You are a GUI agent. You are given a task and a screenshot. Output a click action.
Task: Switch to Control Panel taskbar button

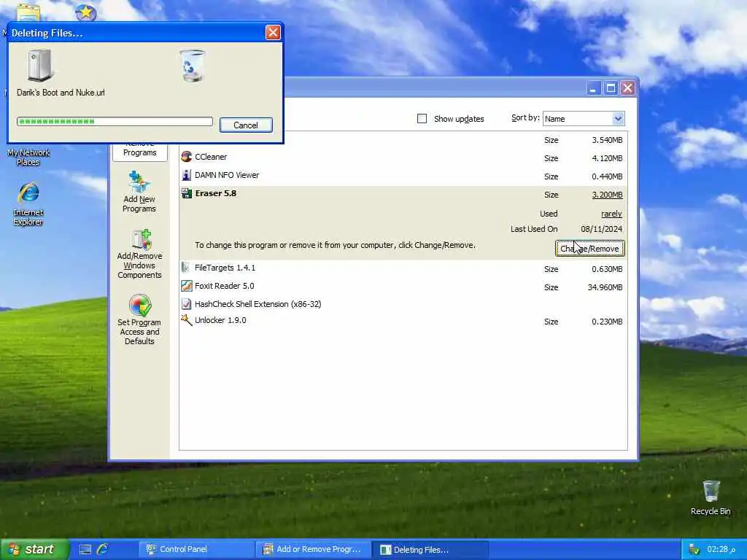(196, 549)
